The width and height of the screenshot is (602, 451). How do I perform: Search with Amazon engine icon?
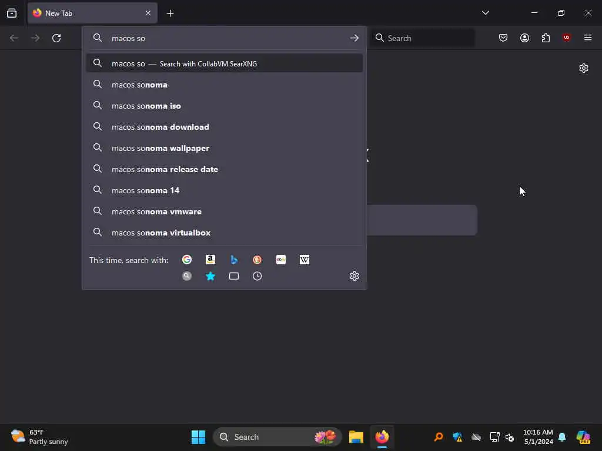(x=210, y=260)
